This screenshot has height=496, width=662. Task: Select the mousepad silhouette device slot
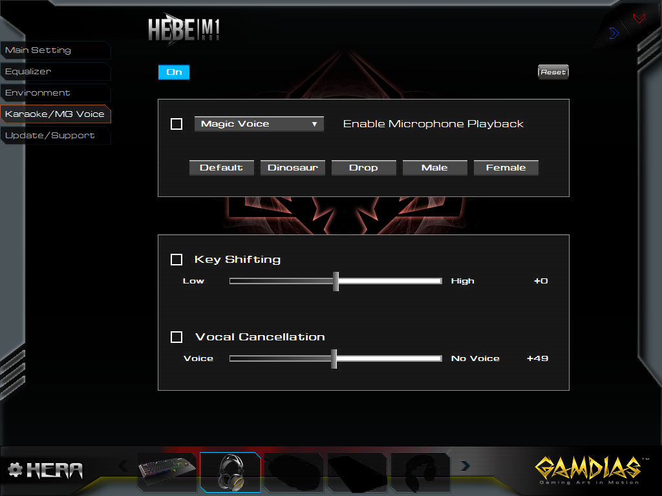tap(357, 472)
